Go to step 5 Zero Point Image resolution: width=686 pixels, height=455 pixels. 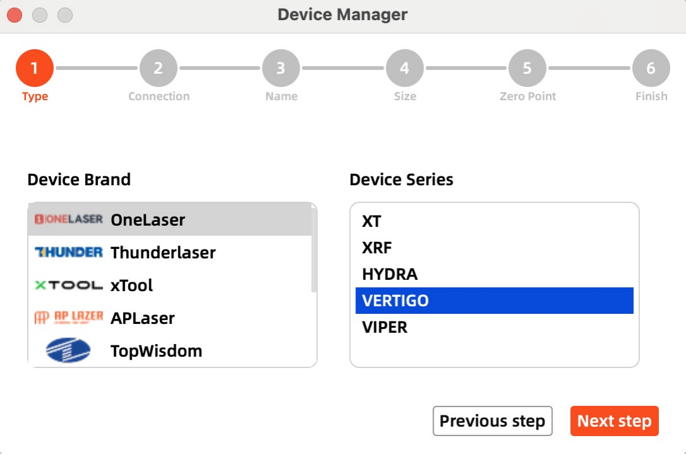pos(528,68)
